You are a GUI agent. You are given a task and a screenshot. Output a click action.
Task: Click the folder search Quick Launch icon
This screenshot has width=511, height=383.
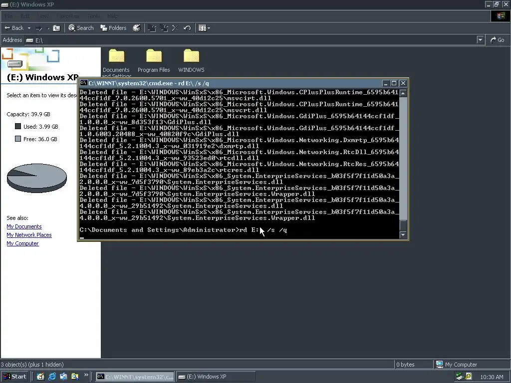tap(75, 377)
